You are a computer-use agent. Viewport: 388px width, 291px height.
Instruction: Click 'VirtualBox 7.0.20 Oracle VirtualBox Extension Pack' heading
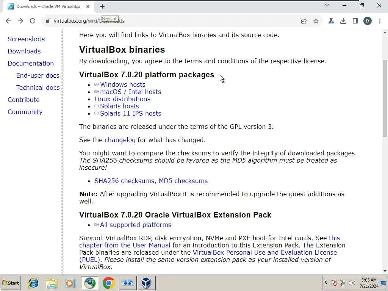[x=175, y=215]
